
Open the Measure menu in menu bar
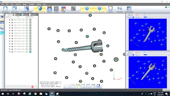pyautogui.click(x=18, y=4)
